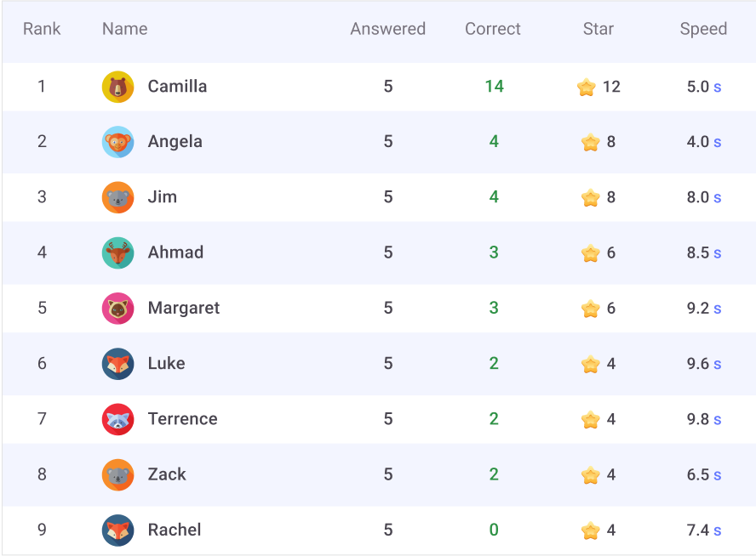
Task: Sort by the Star column header
Action: click(x=598, y=29)
